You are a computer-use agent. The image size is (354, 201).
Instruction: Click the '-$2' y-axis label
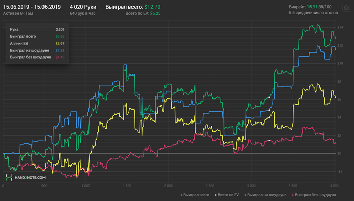click(x=340, y=171)
